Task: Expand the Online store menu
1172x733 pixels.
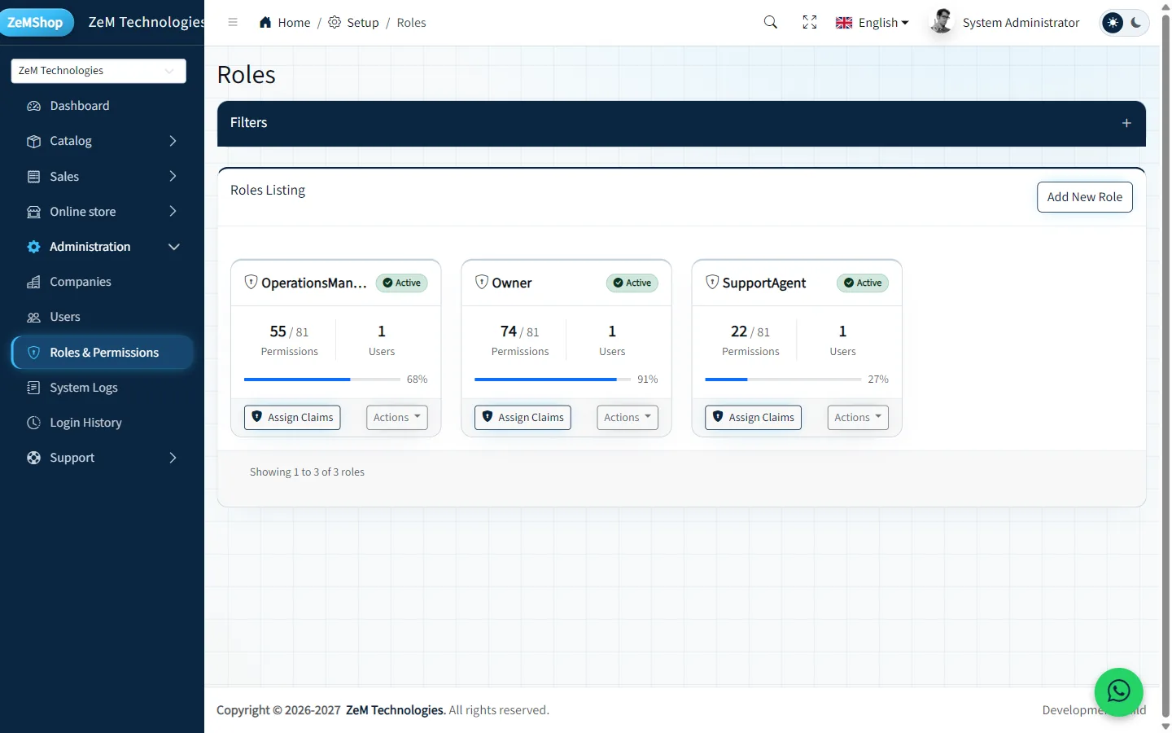Action: click(102, 212)
